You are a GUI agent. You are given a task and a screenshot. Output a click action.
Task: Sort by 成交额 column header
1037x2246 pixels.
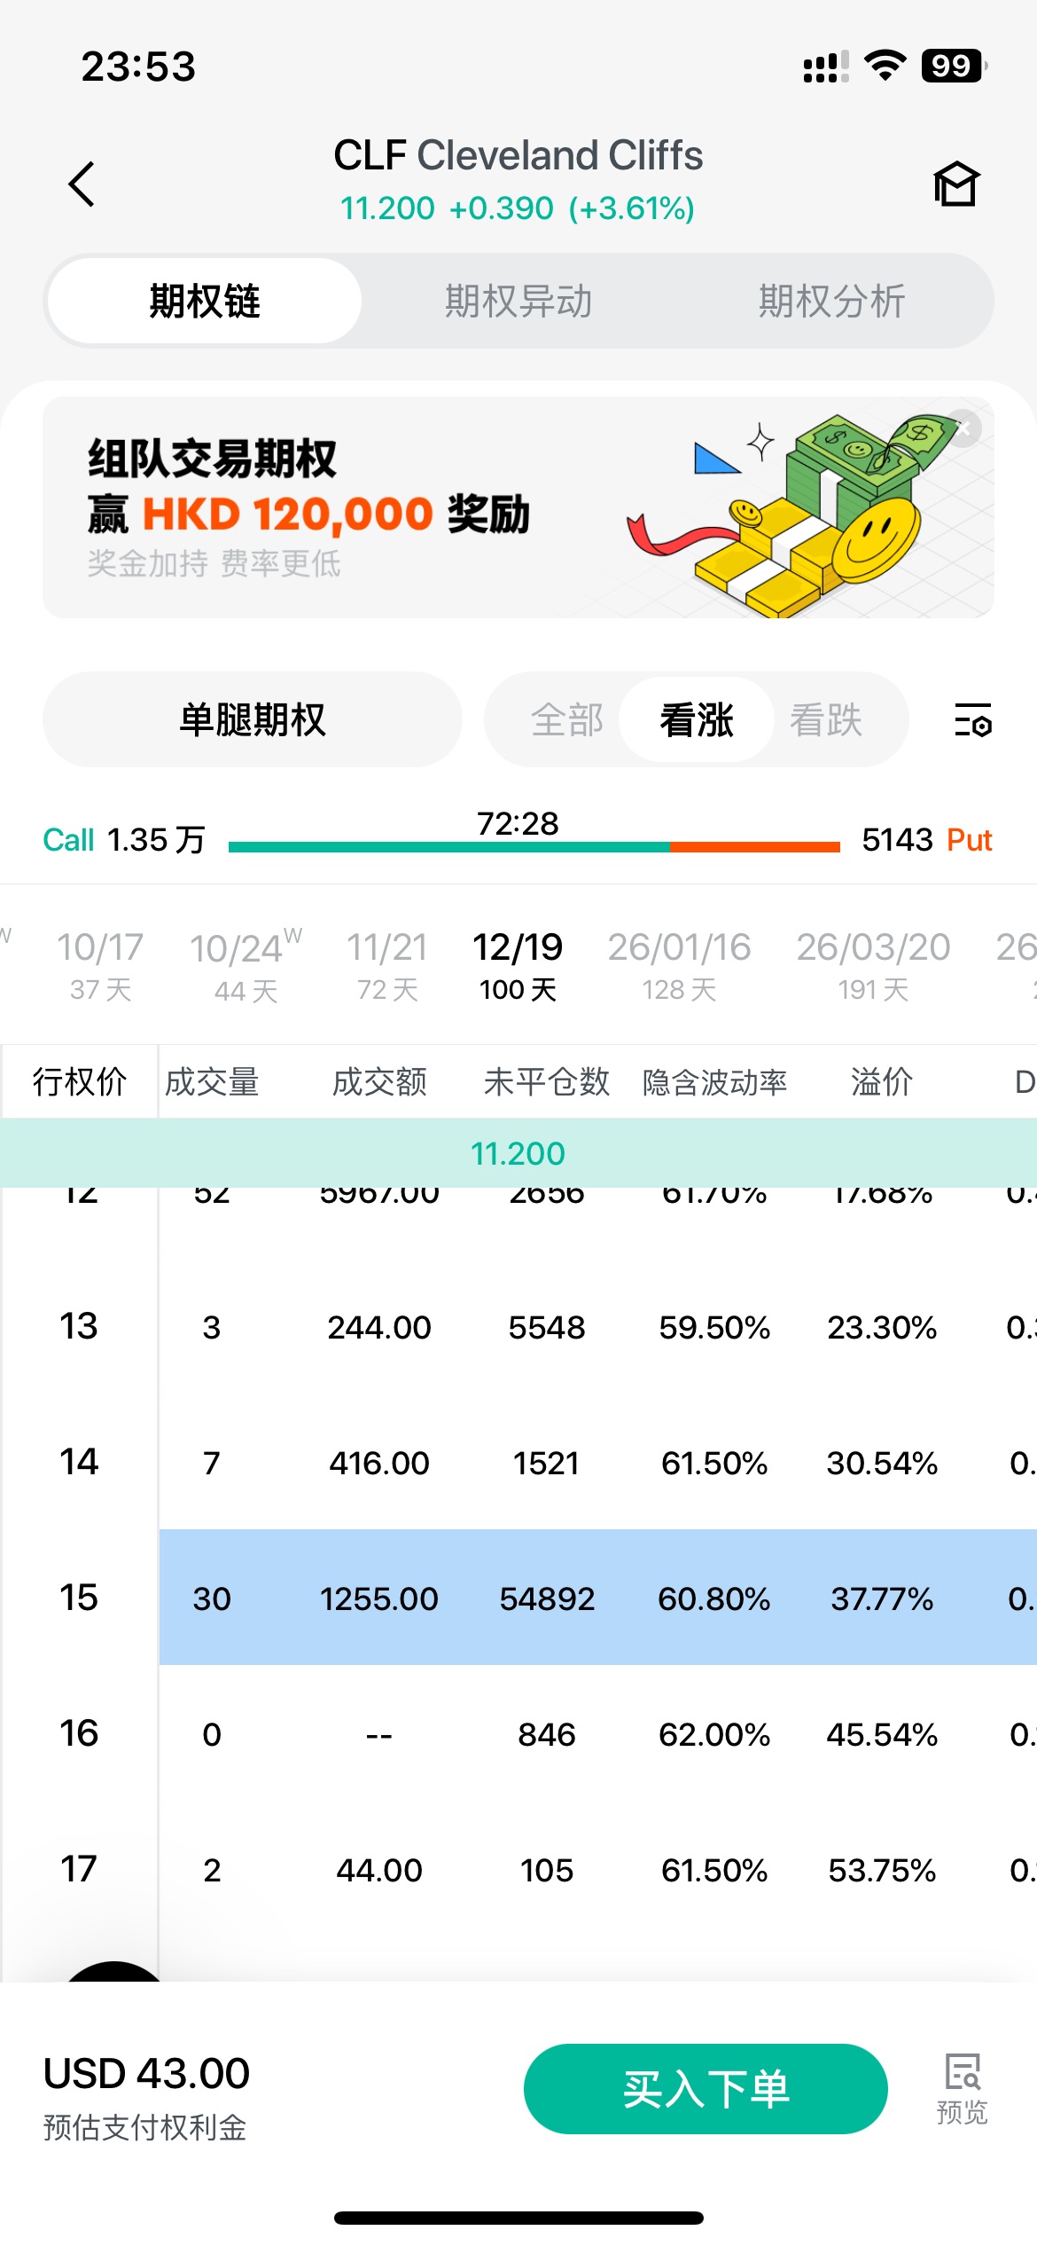tap(379, 1081)
